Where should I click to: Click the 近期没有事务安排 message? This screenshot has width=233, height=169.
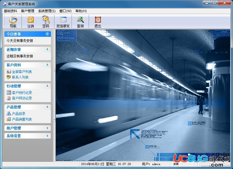pos(20,56)
